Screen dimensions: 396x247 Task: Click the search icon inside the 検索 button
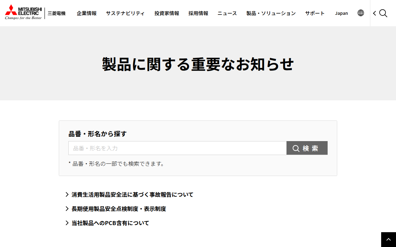point(296,148)
